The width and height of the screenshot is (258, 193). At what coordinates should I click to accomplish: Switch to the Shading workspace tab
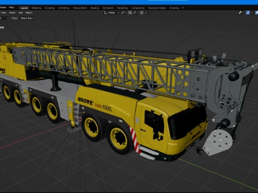(95, 8)
